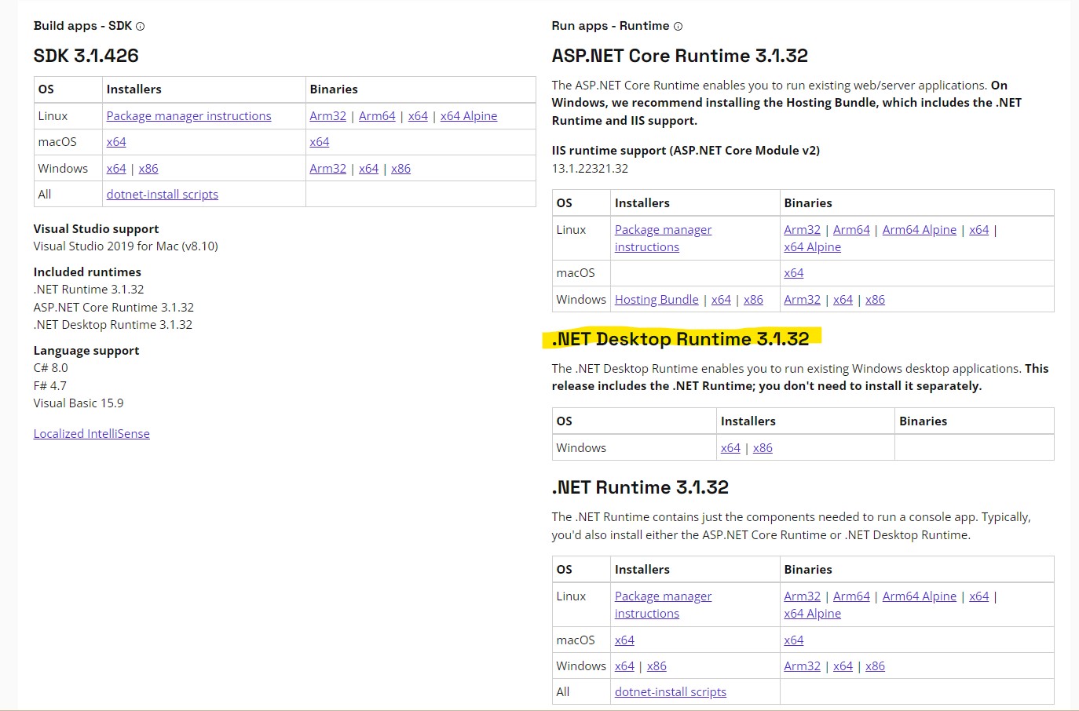Download SDK Windows Arm32 binary
The height and width of the screenshot is (711, 1079).
coord(327,169)
